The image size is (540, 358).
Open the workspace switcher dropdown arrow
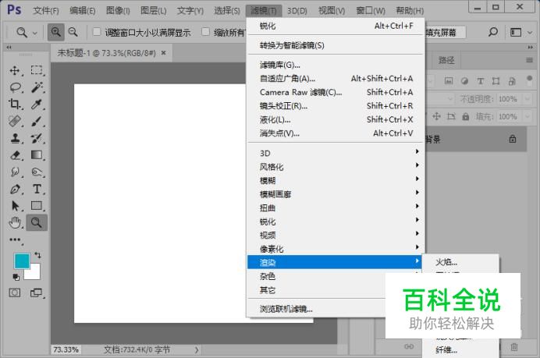coord(530,33)
